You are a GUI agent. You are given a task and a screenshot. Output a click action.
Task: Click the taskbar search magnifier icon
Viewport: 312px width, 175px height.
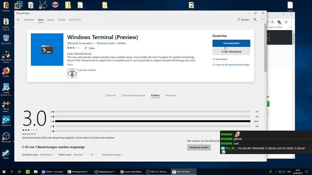point(11,172)
